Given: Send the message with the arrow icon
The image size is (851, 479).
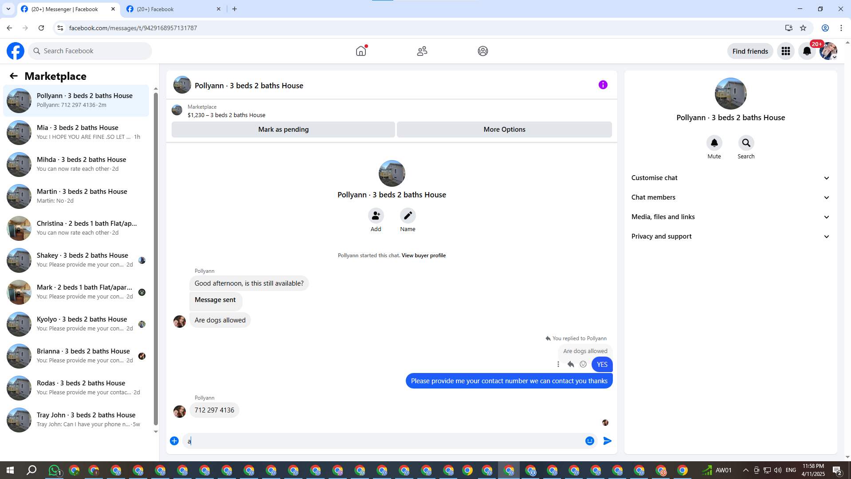Looking at the screenshot, I should [x=608, y=441].
